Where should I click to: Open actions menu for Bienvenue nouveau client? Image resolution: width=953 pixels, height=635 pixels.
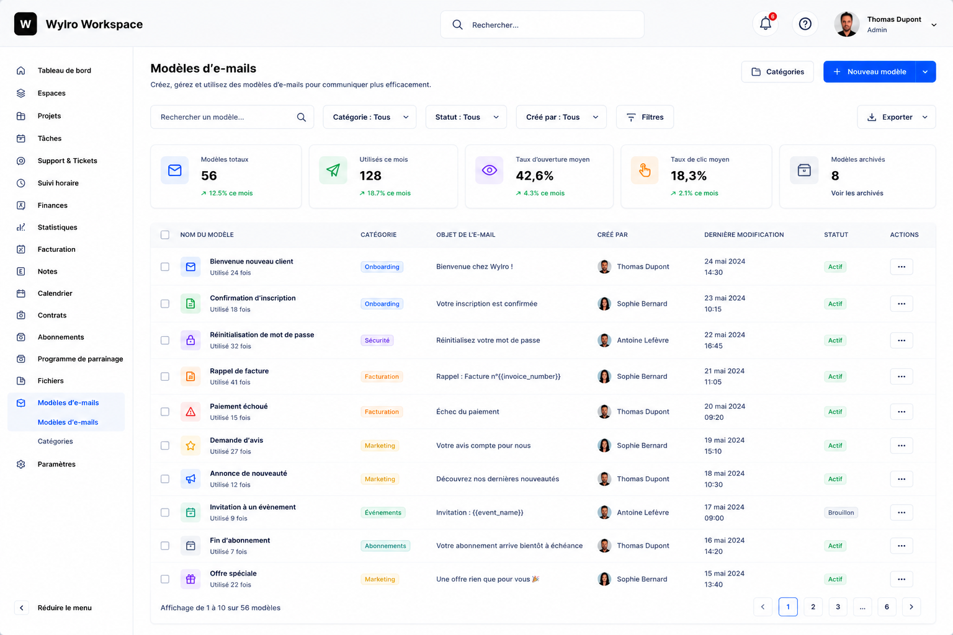pos(902,267)
